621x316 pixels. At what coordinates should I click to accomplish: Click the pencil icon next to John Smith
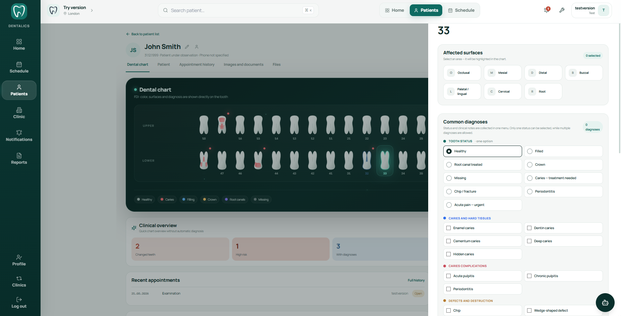point(187,47)
